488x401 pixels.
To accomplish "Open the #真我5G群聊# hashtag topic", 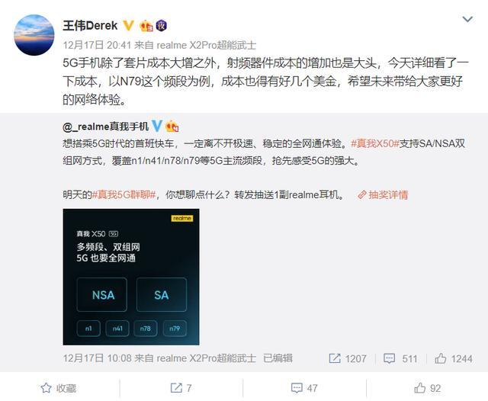I will (124, 195).
